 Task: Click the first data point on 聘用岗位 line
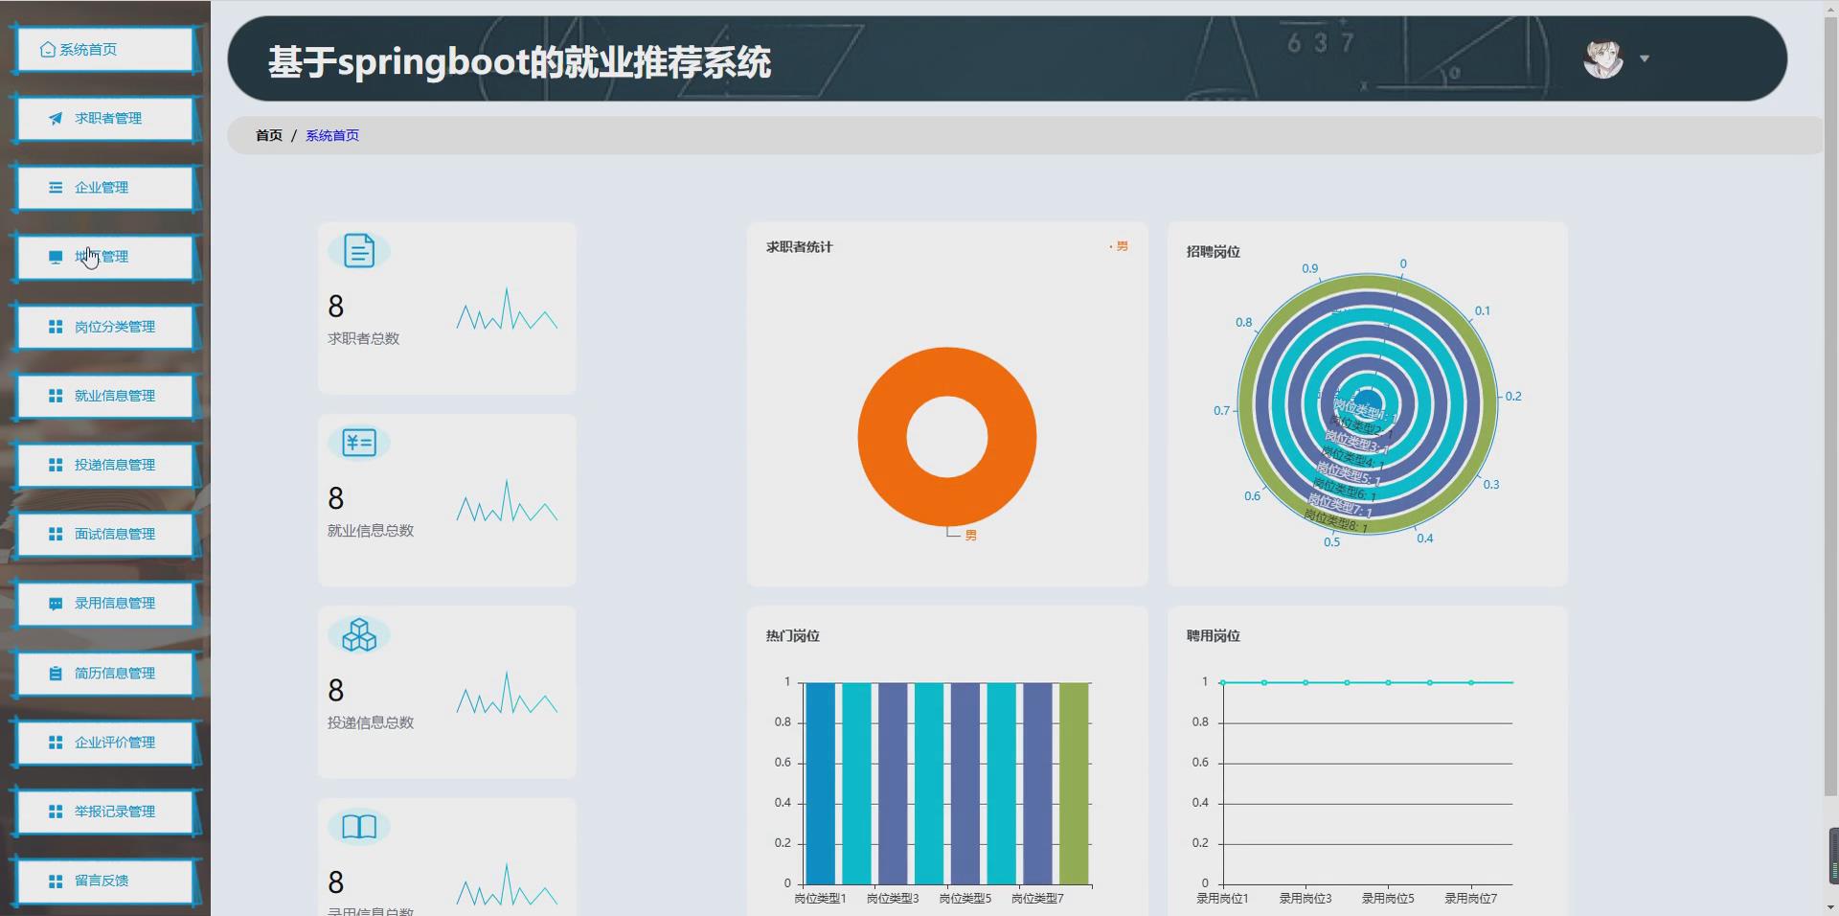[1223, 682]
